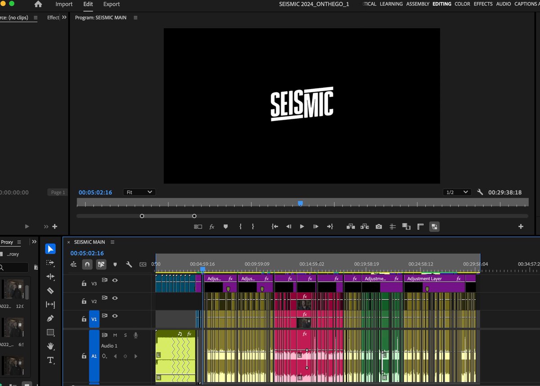Click Go to In point button

click(x=275, y=227)
